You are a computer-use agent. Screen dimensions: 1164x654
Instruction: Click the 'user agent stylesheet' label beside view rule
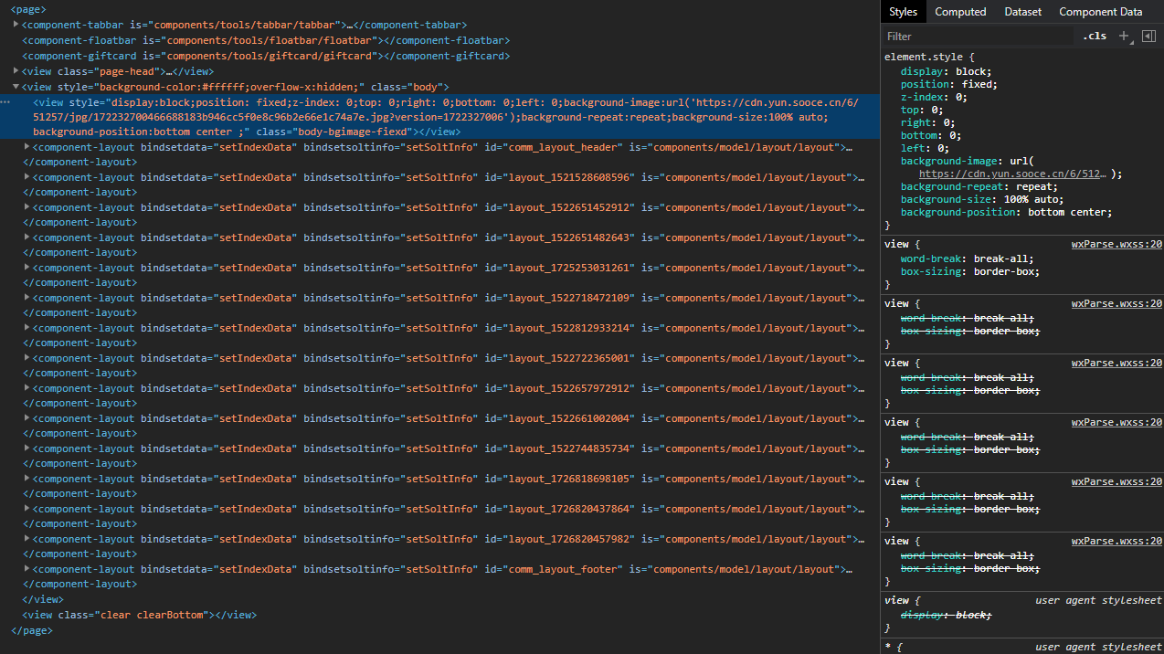[1098, 600]
